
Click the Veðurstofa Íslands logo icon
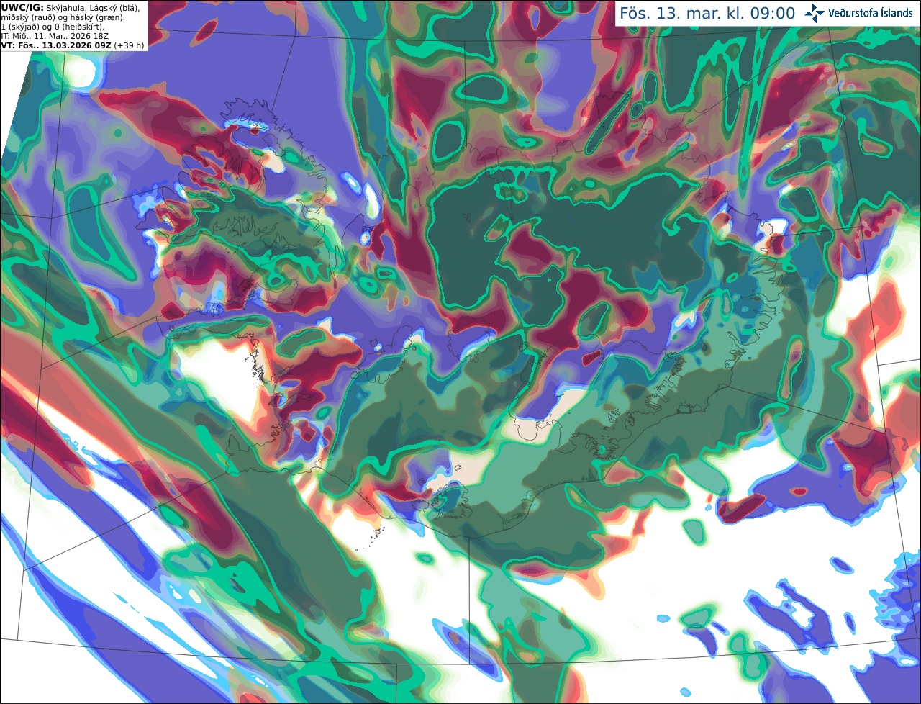(x=815, y=13)
